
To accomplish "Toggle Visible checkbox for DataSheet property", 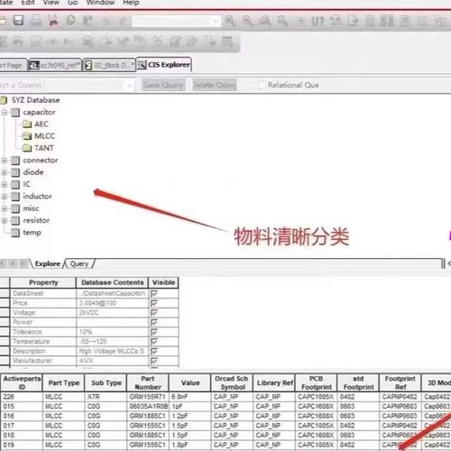I will (x=154, y=293).
